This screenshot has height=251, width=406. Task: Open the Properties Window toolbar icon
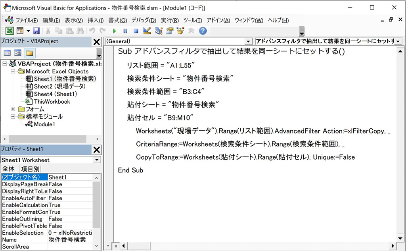click(x=170, y=31)
